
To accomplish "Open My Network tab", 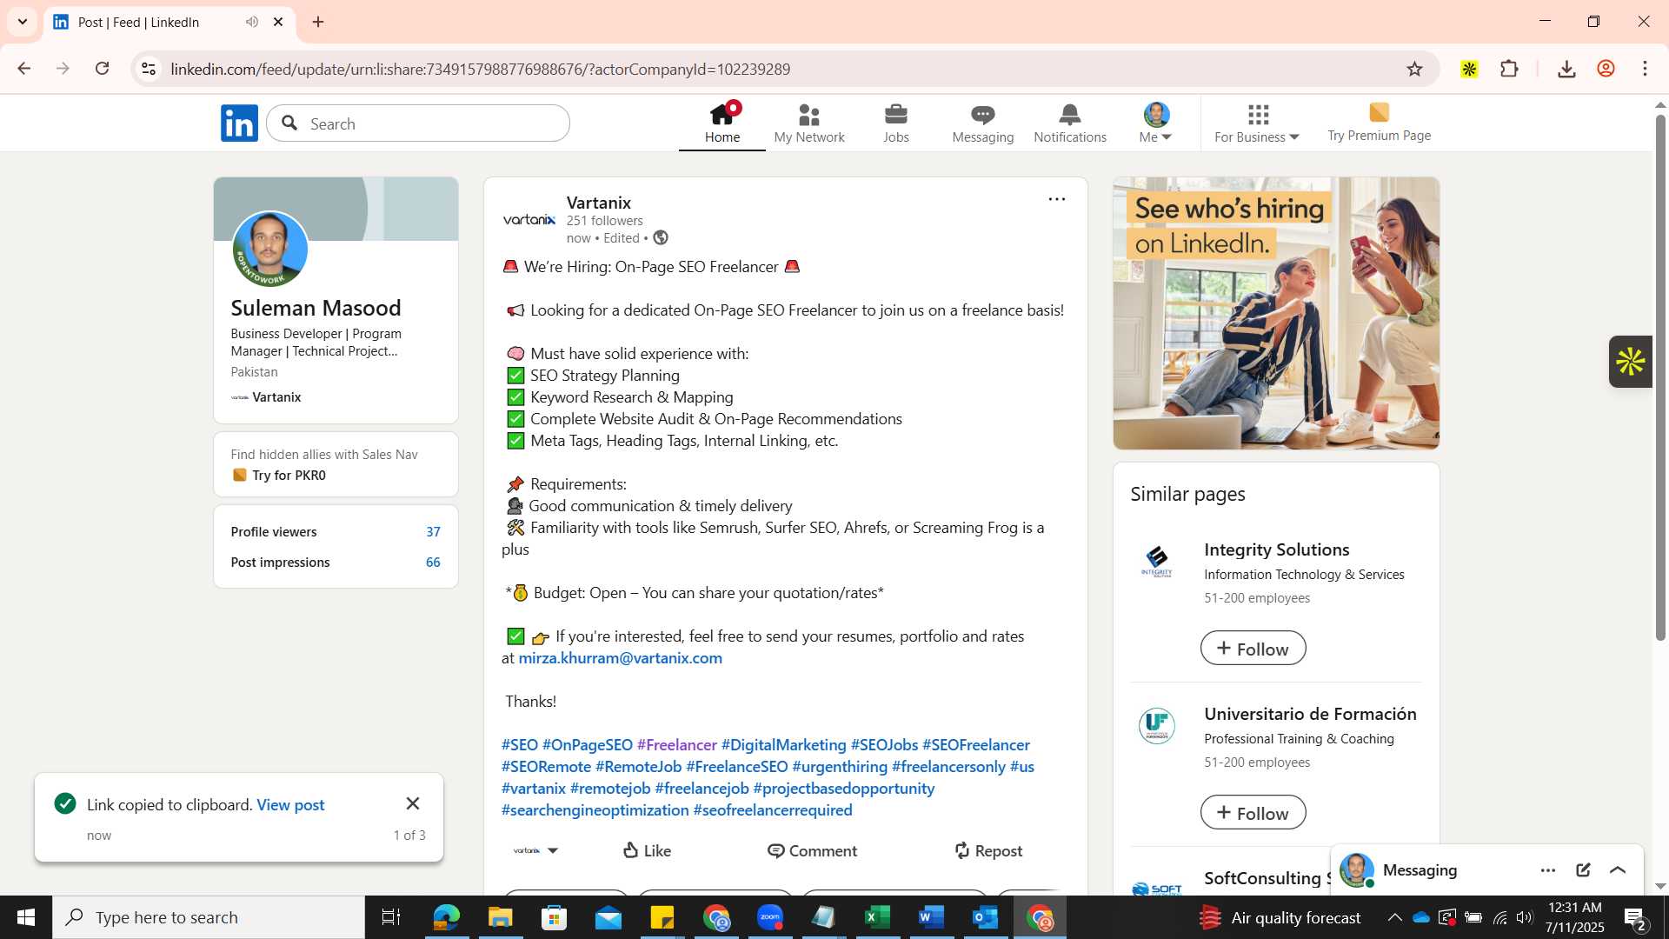I will (x=809, y=123).
